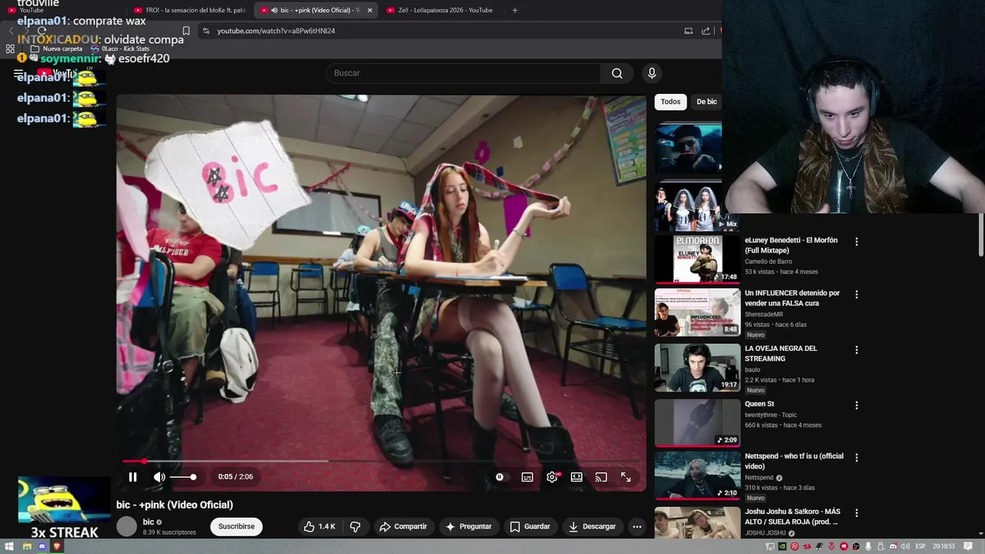Click the Preguntar button
985x554 pixels.
[x=468, y=526]
